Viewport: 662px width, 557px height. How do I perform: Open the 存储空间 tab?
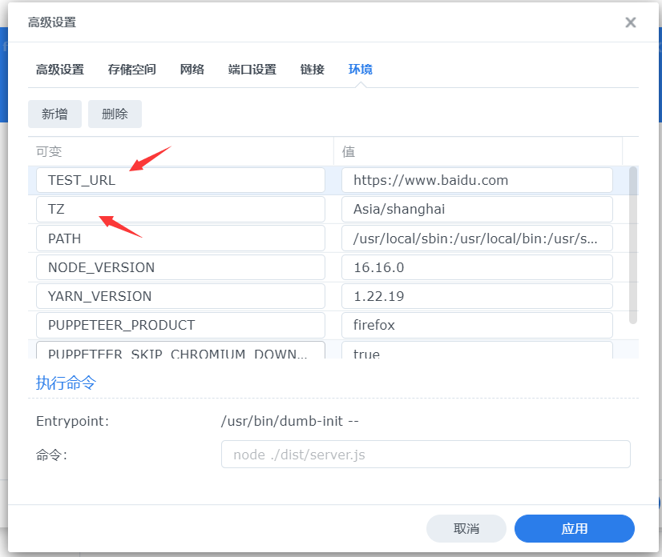[131, 70]
